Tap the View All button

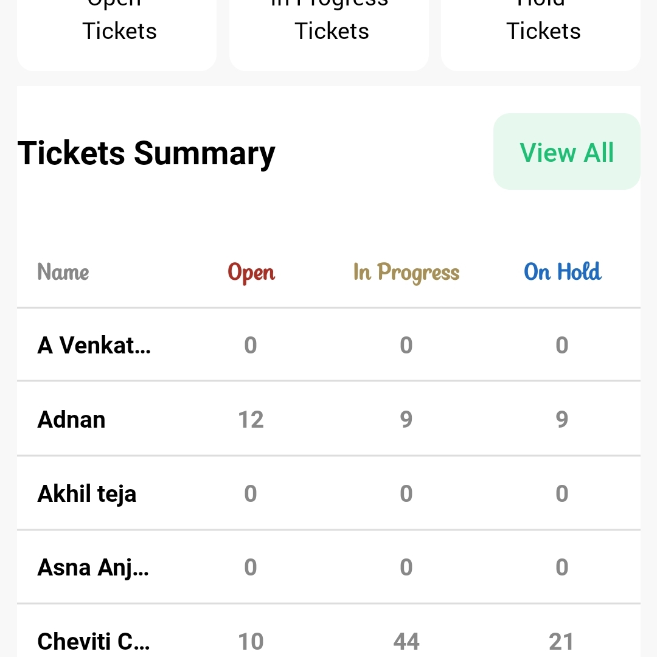coord(566,151)
